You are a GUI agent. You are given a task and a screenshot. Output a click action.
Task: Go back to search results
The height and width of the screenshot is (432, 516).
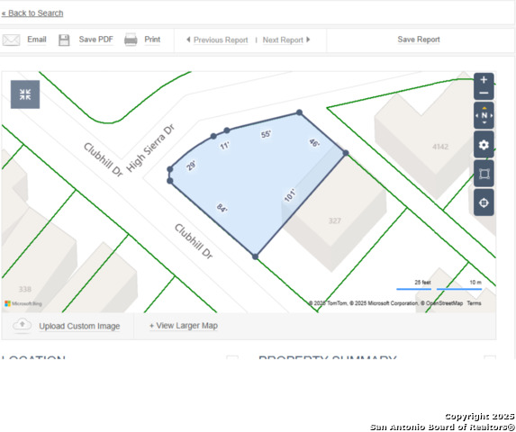point(32,13)
